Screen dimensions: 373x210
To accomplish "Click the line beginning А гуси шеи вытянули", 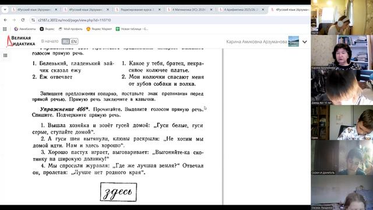I will [122, 139].
